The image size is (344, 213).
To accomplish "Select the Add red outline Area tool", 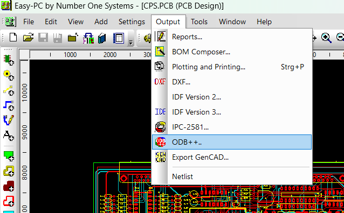I will (9, 201).
